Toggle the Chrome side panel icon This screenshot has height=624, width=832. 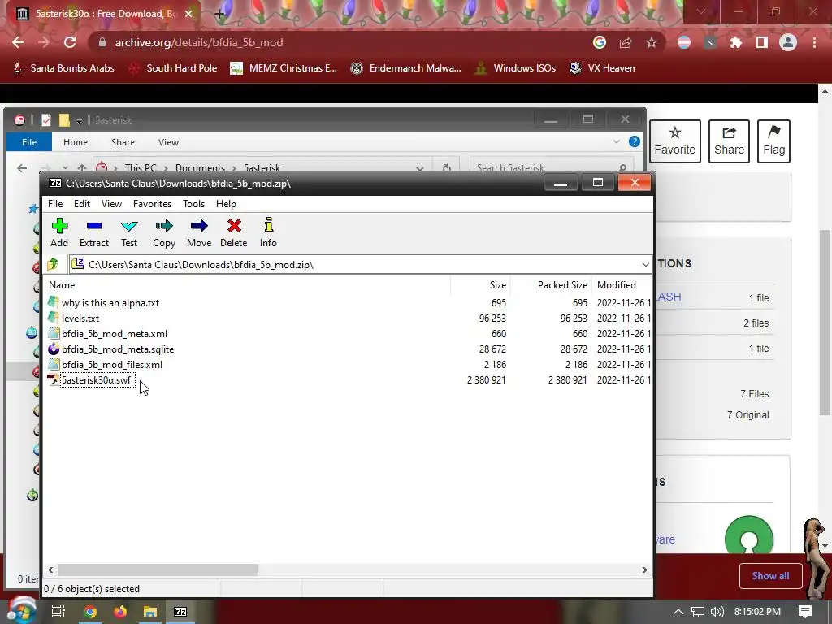point(762,42)
